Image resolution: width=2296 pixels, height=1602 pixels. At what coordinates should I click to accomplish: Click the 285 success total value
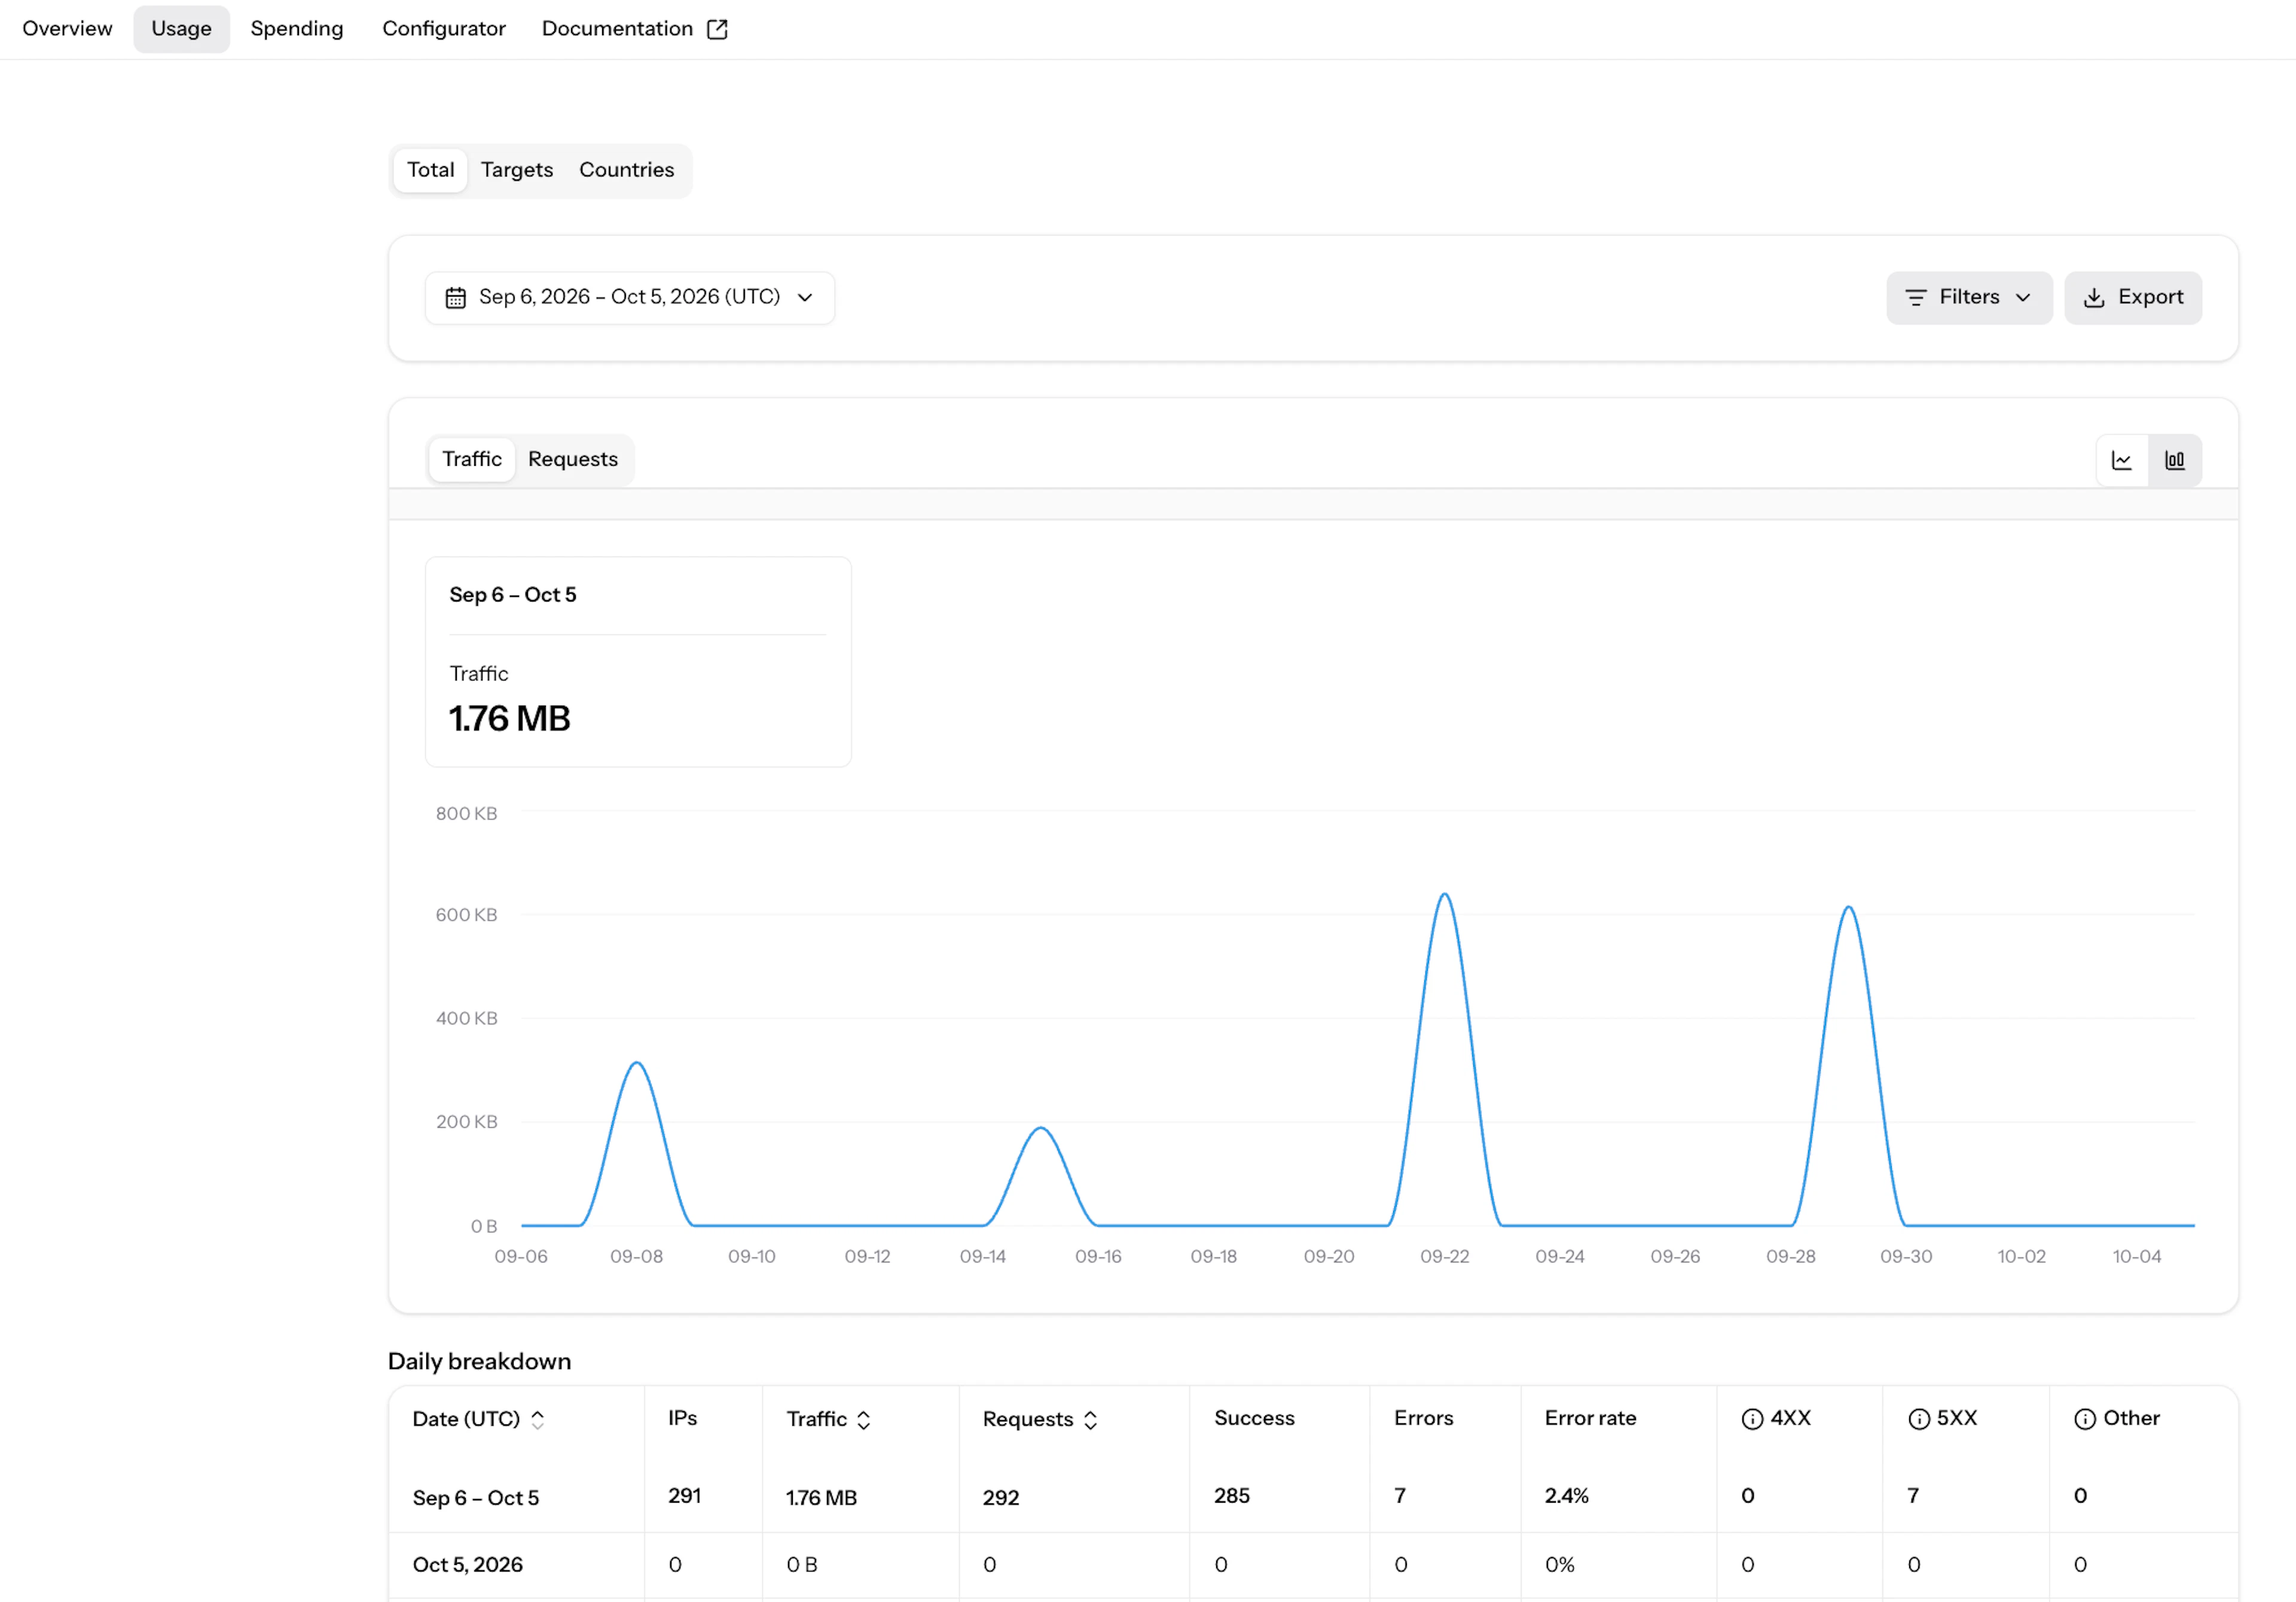[x=1232, y=1496]
